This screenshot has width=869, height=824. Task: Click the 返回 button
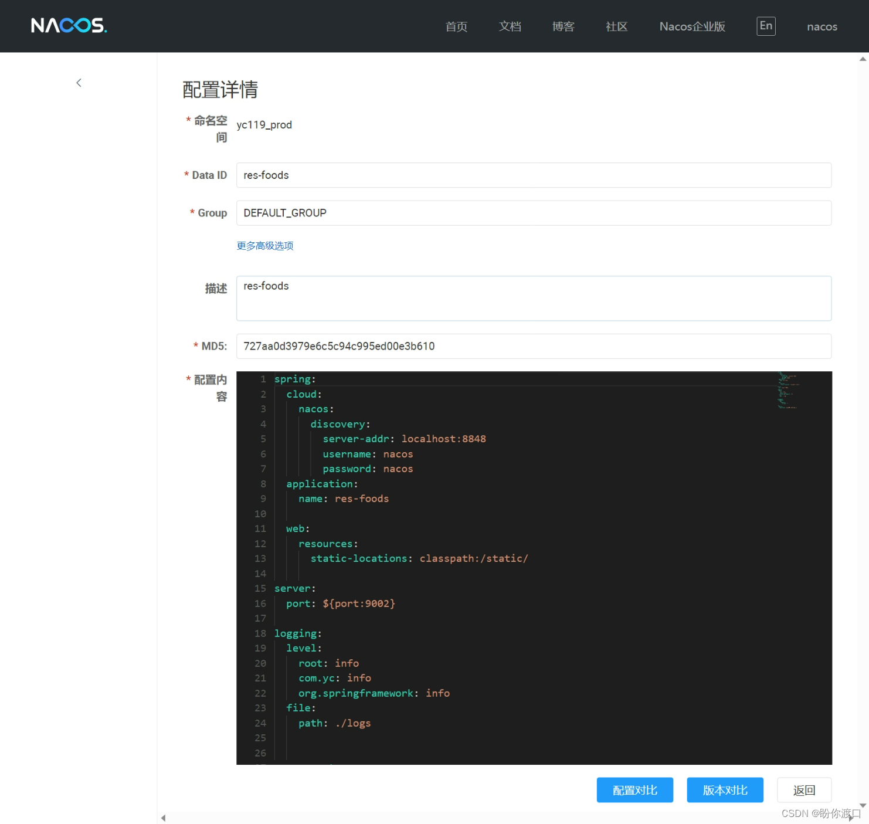(804, 790)
